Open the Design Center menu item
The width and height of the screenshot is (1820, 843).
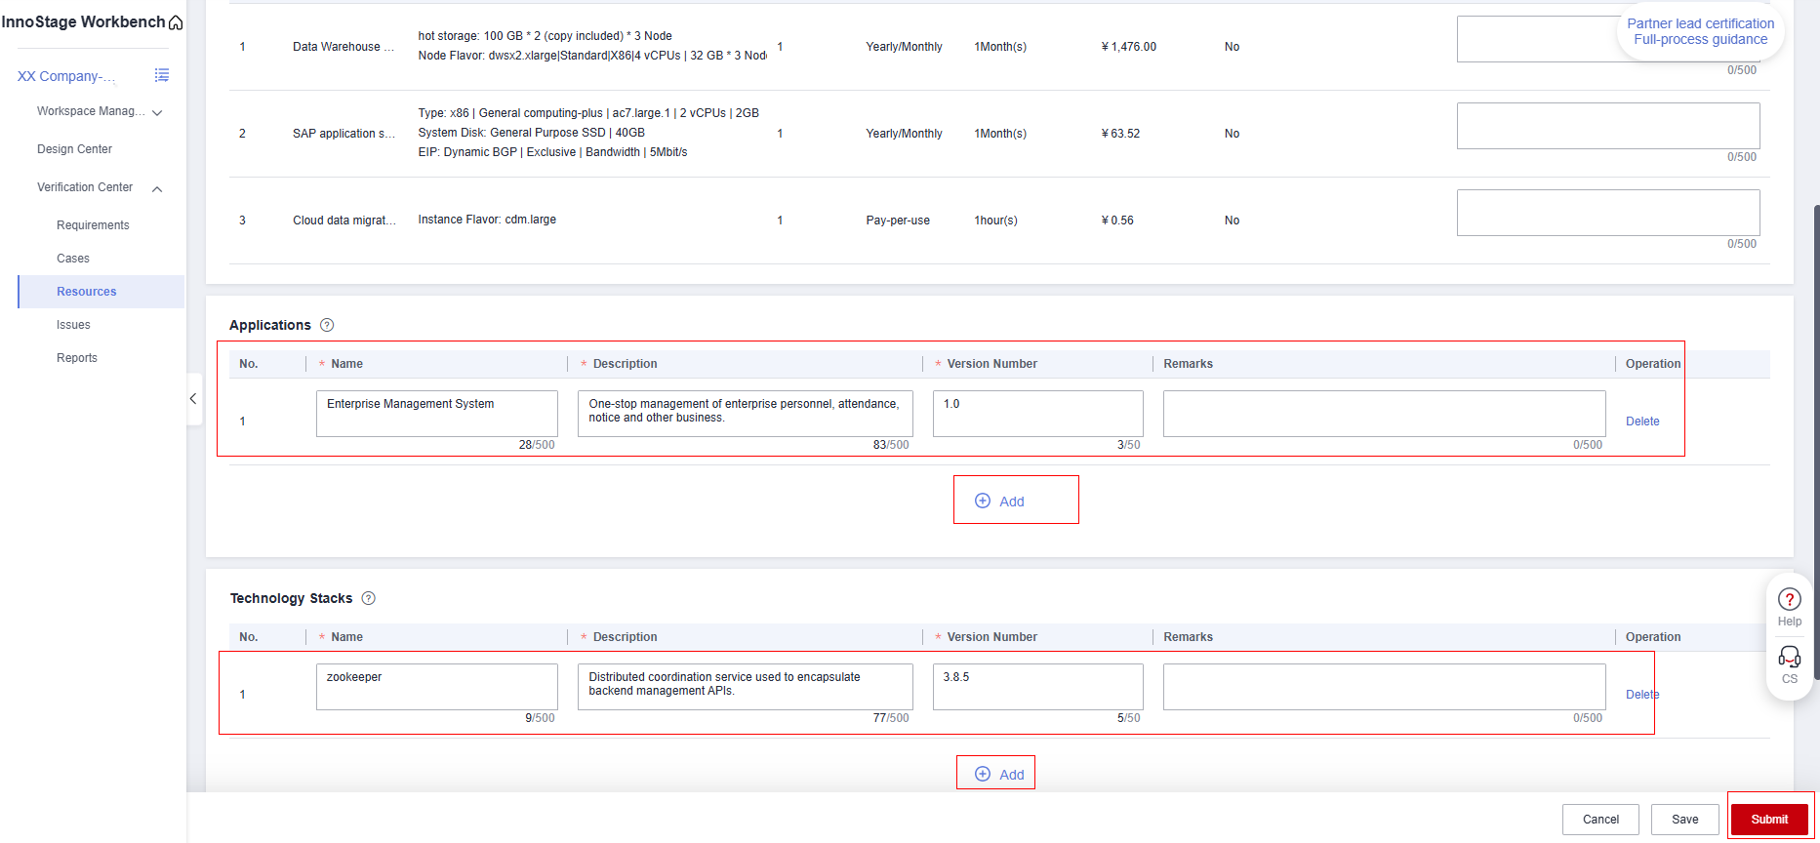click(x=74, y=149)
